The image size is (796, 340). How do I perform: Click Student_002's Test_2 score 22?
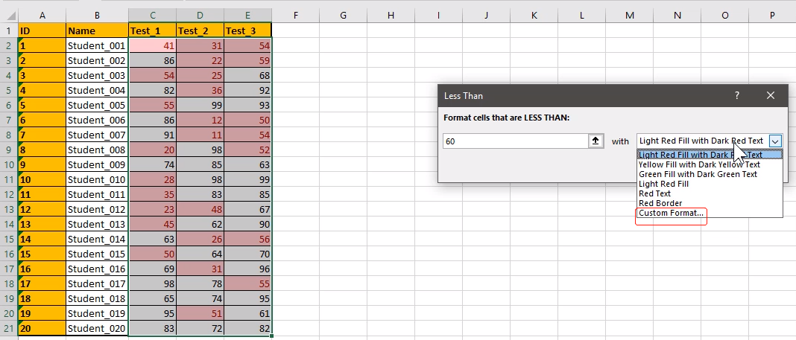[200, 61]
